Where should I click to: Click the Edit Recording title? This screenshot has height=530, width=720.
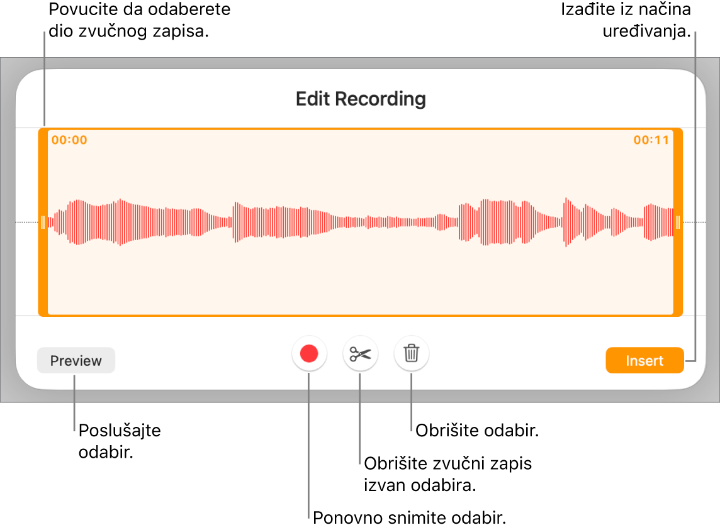pos(361,99)
